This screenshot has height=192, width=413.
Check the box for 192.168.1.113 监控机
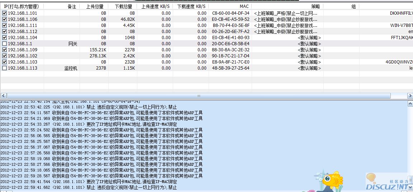(x=4, y=68)
